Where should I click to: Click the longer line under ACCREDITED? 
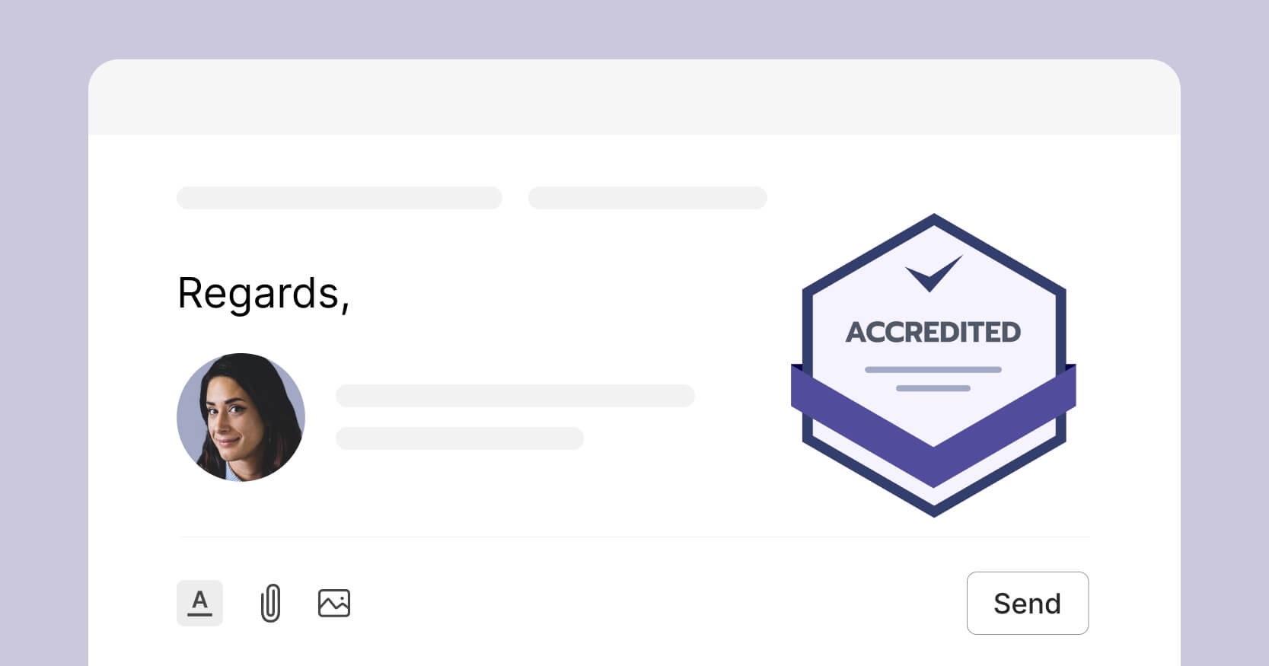[x=933, y=370]
